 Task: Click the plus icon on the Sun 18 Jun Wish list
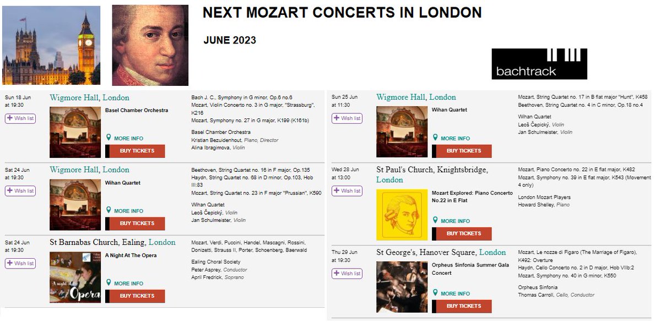(x=10, y=118)
